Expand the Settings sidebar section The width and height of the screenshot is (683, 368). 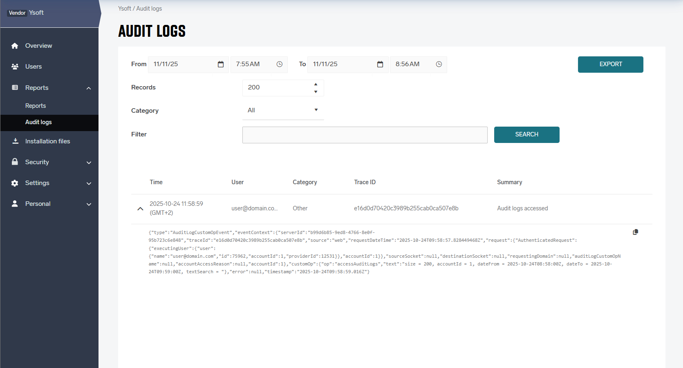pos(89,183)
